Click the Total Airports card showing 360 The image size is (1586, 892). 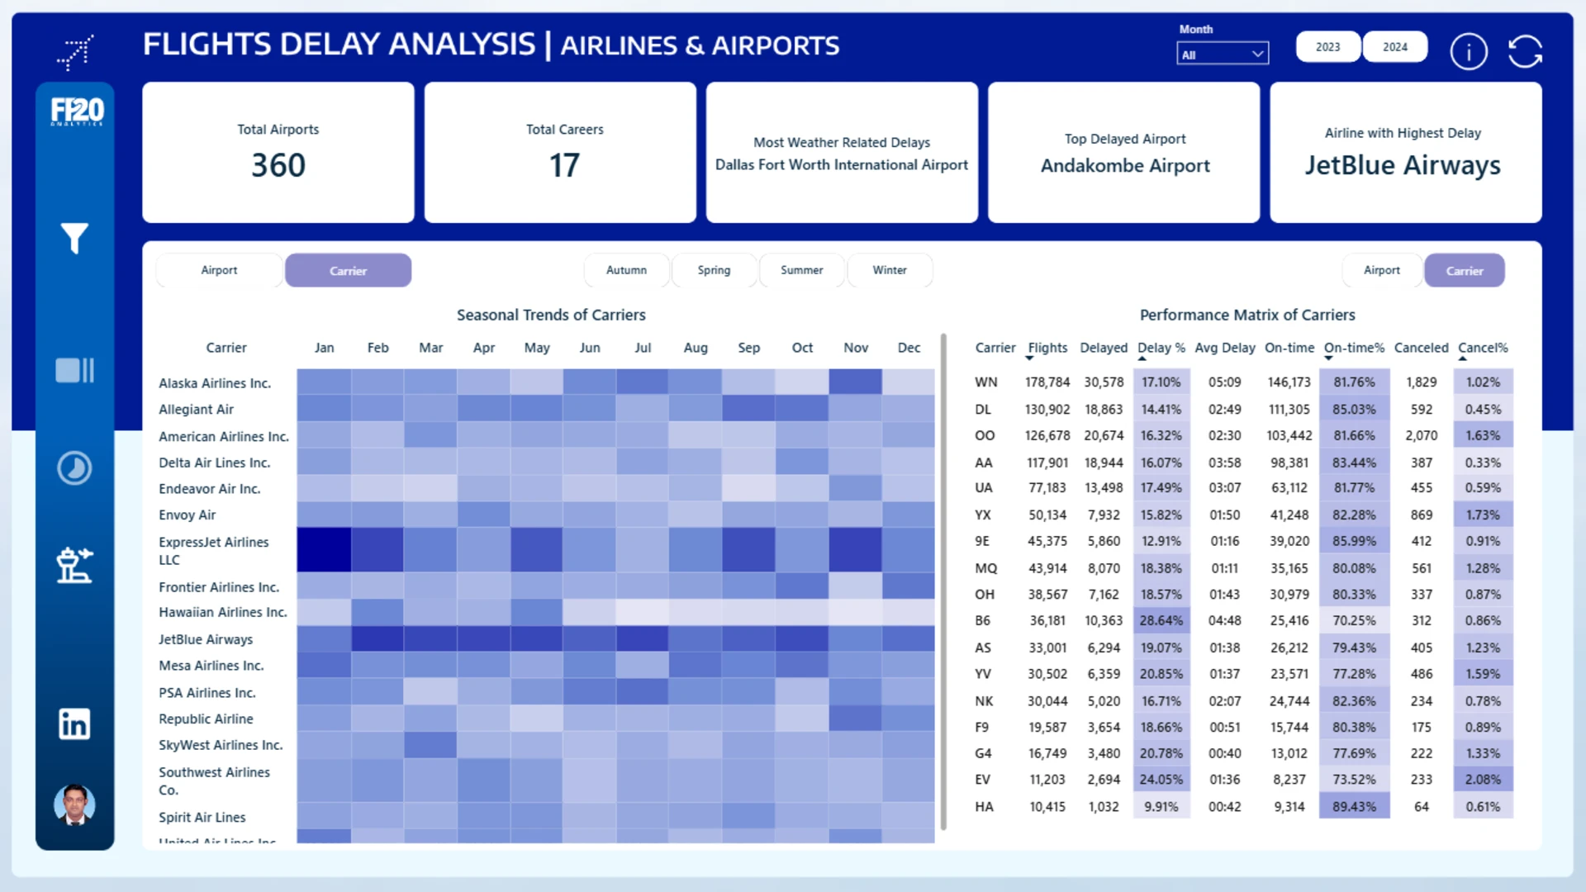278,152
